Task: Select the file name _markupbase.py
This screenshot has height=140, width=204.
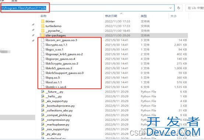Action: pos(57,125)
